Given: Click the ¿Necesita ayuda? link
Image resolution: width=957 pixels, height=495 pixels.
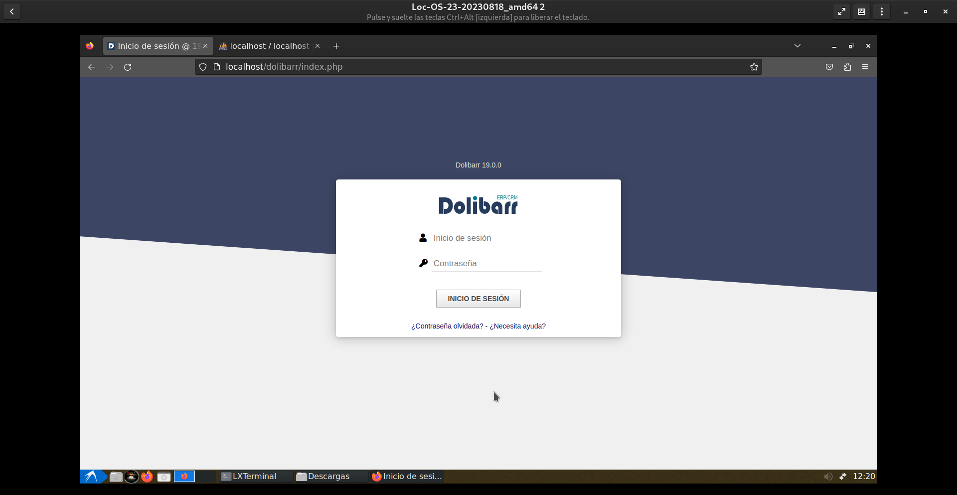Looking at the screenshot, I should point(517,326).
